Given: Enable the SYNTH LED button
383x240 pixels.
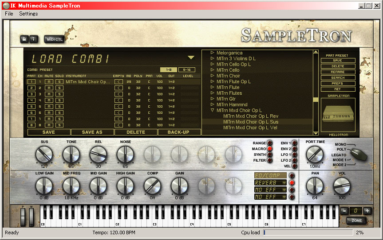Looking at the screenshot, I should pos(270,155).
